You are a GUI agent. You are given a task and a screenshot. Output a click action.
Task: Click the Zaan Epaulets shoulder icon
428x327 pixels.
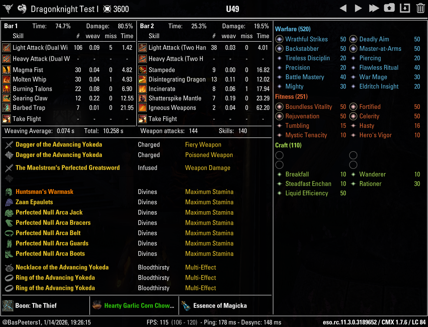[9, 202]
